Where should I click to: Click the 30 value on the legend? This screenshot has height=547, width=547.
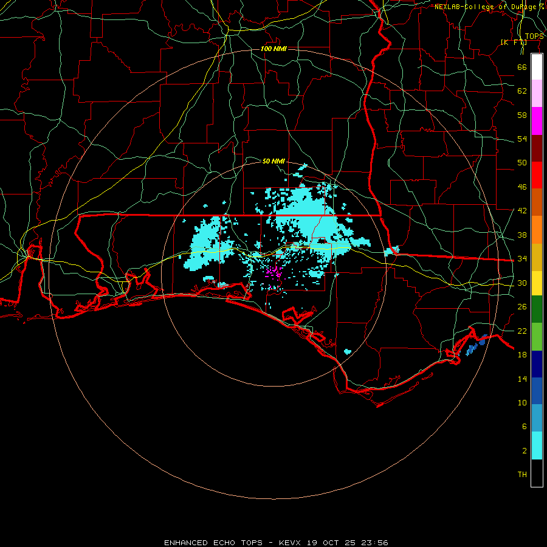(x=522, y=283)
